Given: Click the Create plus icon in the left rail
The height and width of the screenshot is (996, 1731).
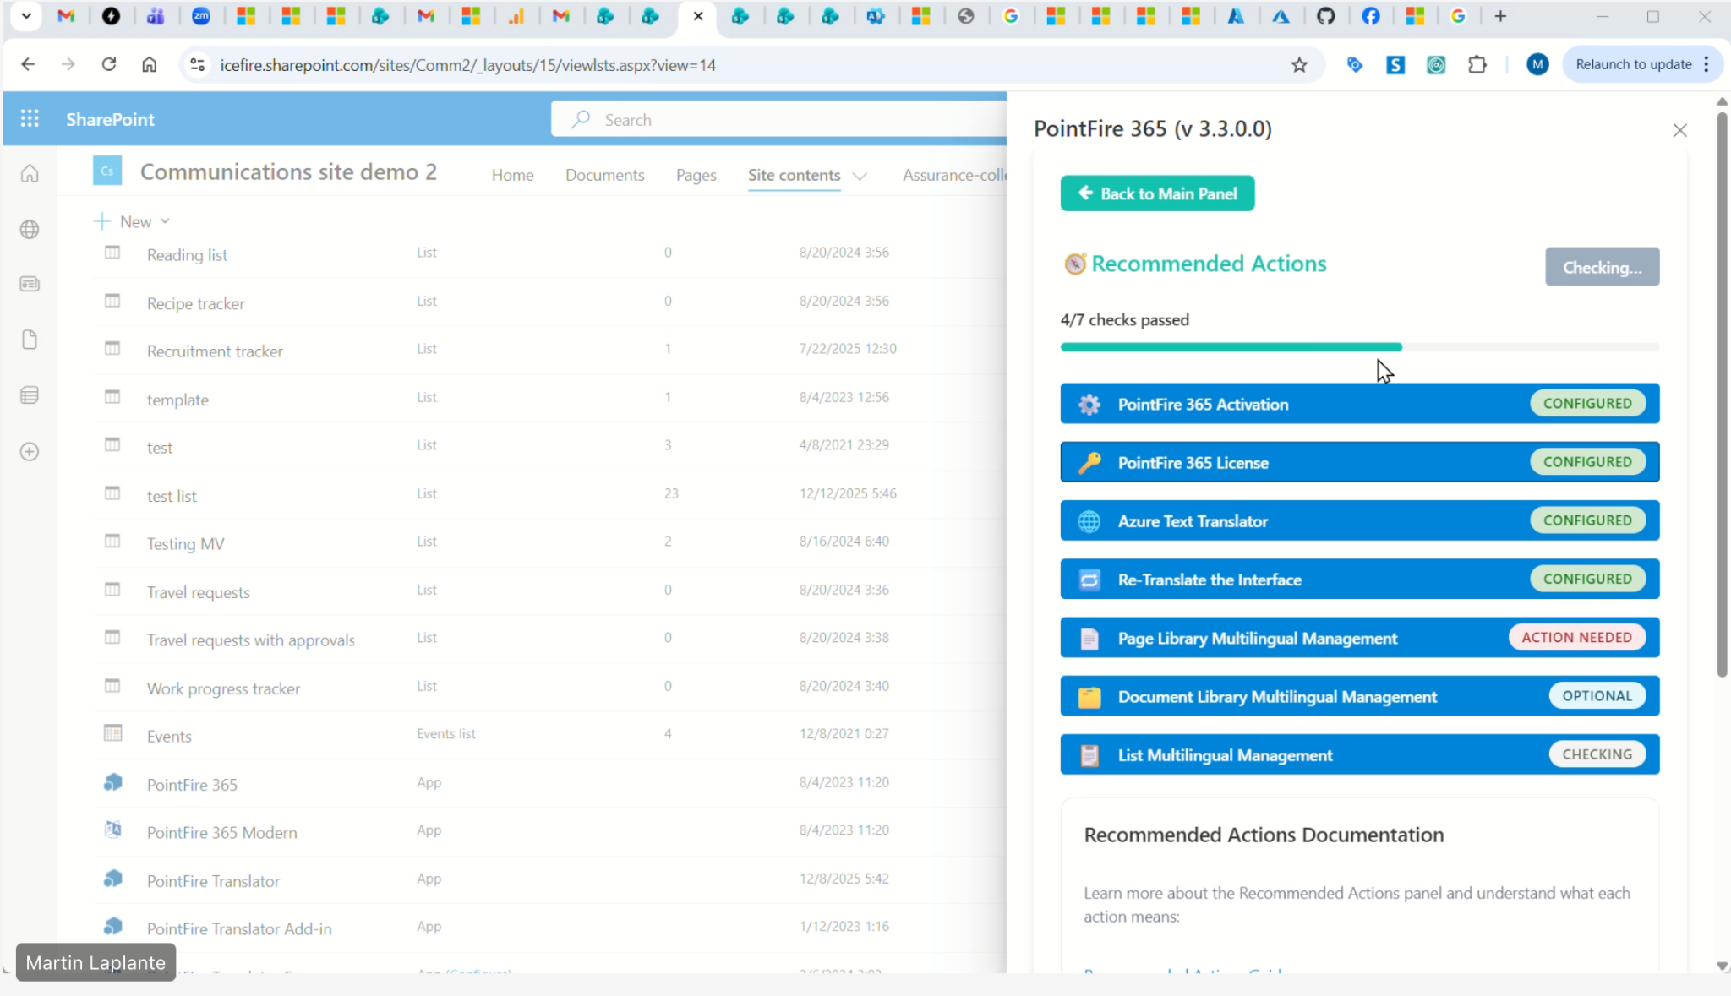Looking at the screenshot, I should (30, 452).
